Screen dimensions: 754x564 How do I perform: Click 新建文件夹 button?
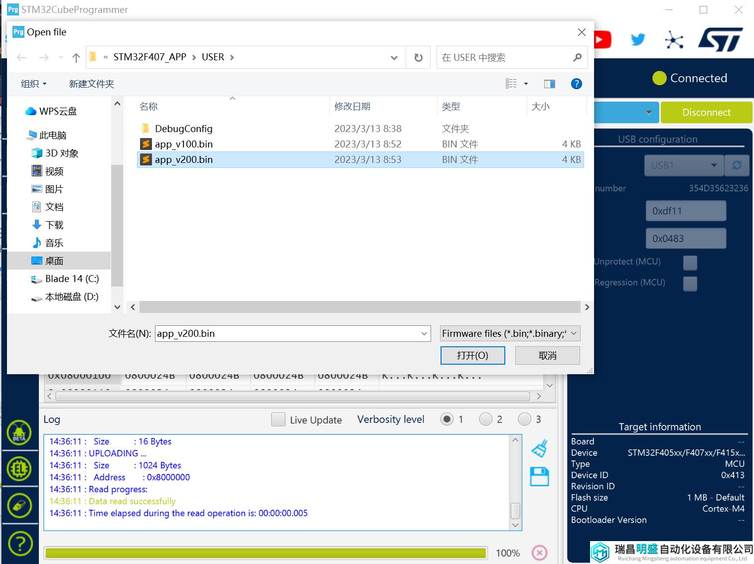pos(92,84)
